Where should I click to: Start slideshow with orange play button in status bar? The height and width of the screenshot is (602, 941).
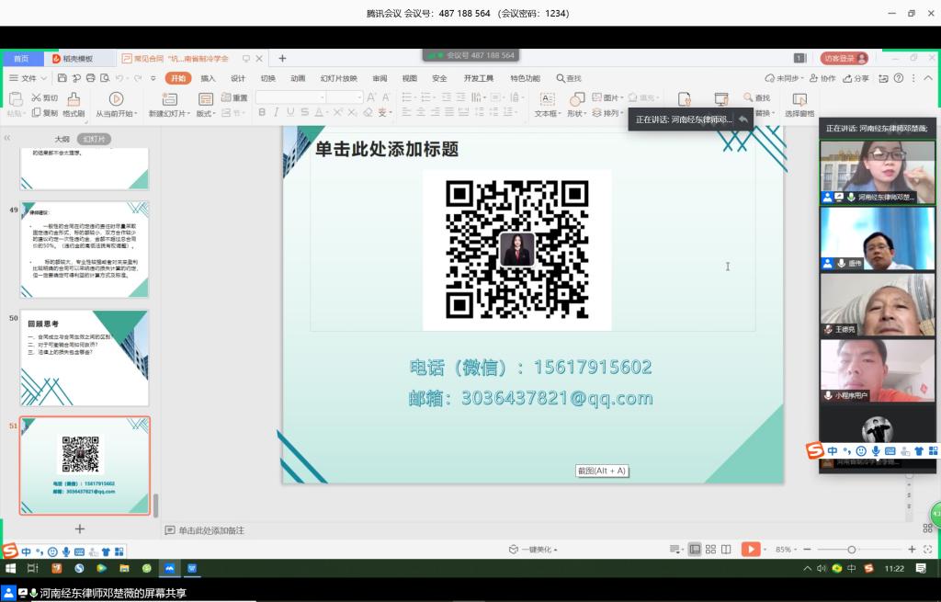tap(751, 550)
